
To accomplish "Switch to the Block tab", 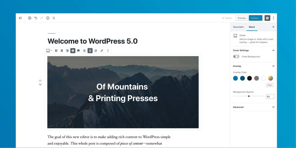I will (x=252, y=27).
